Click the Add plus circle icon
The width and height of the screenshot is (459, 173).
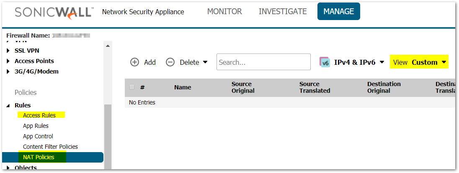(134, 62)
